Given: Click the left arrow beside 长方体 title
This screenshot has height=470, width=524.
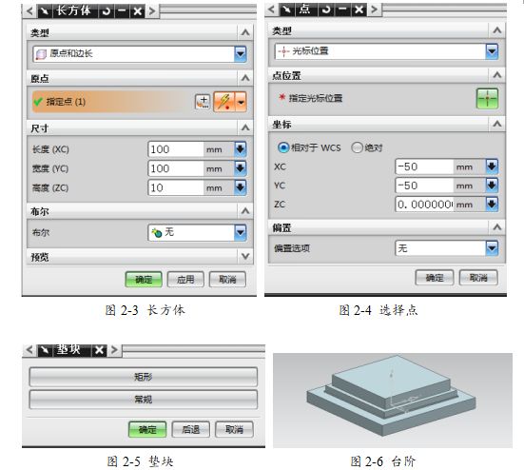Looking at the screenshot, I should (x=29, y=11).
